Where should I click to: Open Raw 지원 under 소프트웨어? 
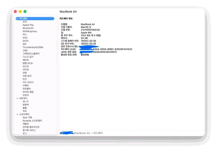click(x=27, y=118)
